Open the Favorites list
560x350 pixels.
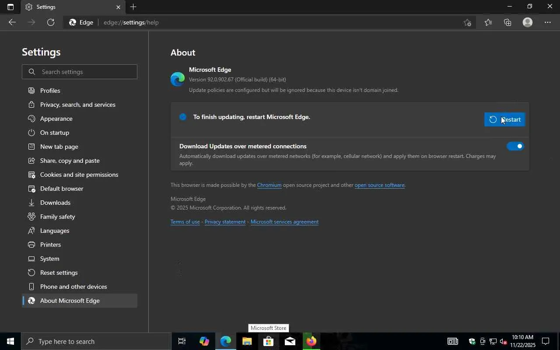[x=488, y=22]
